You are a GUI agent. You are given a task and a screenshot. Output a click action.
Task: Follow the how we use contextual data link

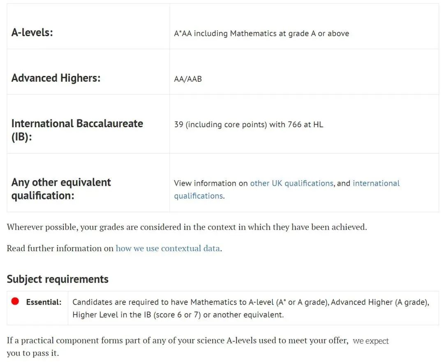coord(168,248)
